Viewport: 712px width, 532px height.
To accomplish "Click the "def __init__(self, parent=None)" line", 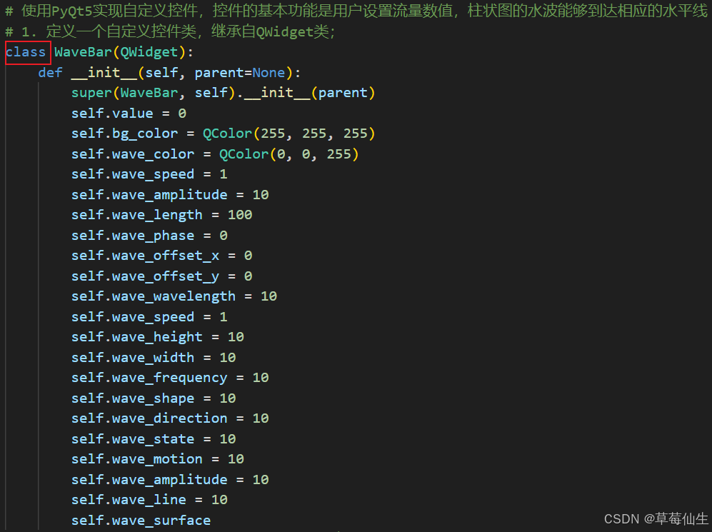I will click(x=169, y=73).
